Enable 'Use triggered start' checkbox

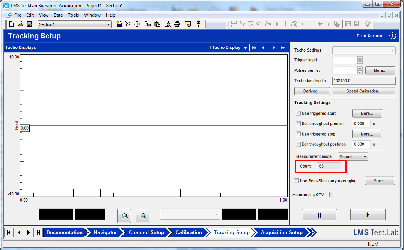(298, 113)
